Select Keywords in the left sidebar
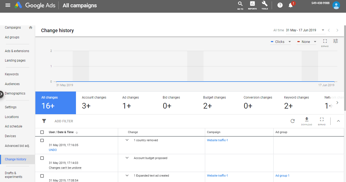The width and height of the screenshot is (346, 182). [12, 74]
